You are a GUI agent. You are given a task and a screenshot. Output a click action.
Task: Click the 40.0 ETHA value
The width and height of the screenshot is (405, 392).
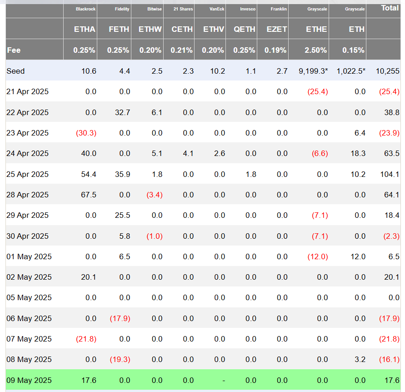89,154
